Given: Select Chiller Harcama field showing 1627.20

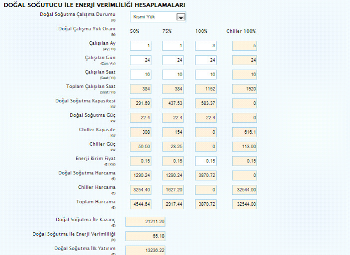Looking at the screenshot, I should pos(173,190).
